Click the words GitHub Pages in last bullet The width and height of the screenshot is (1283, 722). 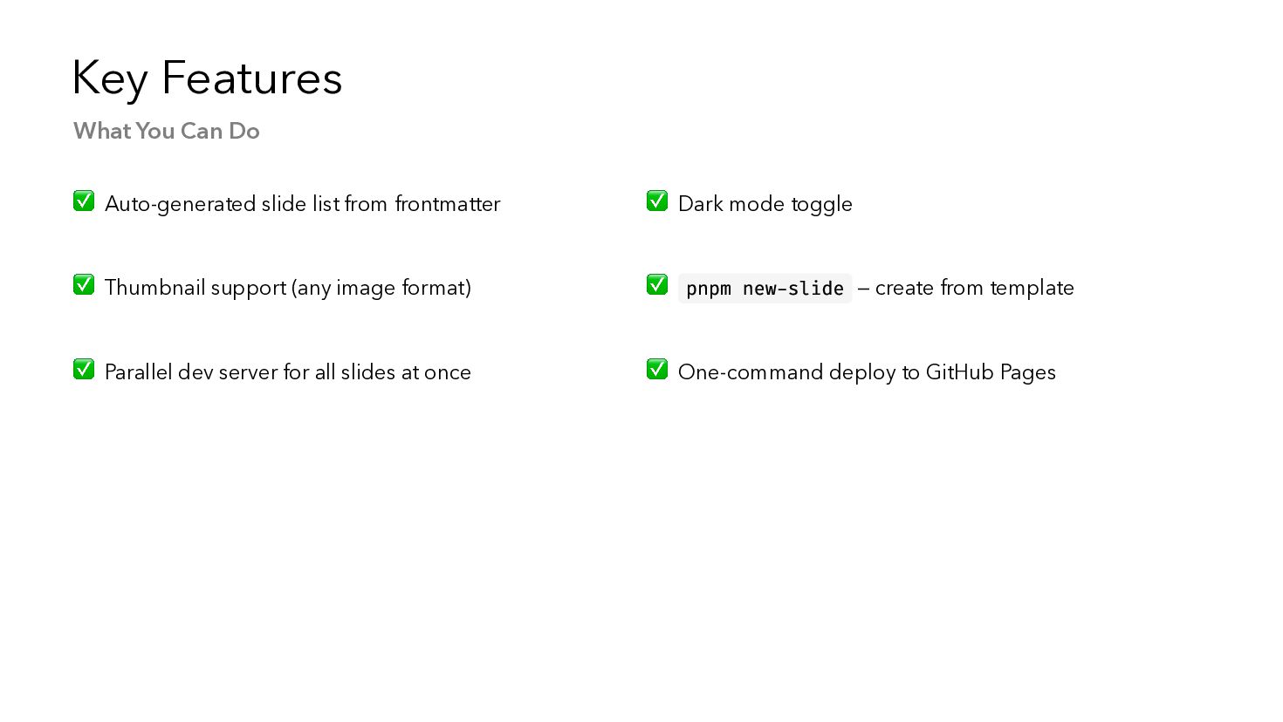[991, 372]
